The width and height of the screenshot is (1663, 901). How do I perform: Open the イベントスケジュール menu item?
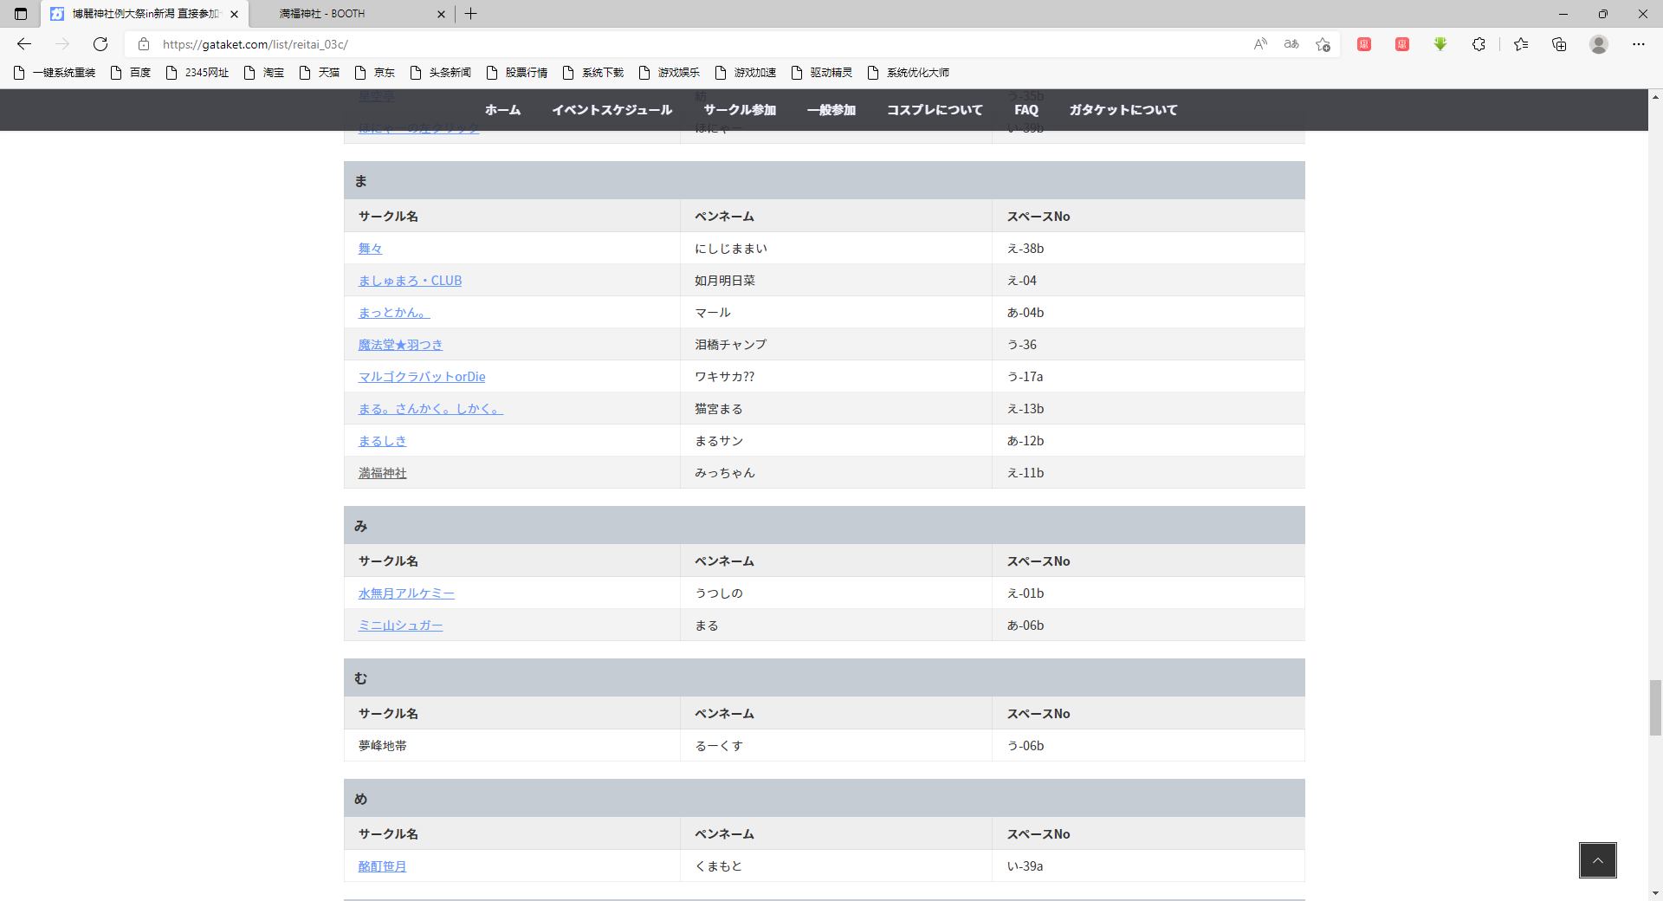[611, 110]
